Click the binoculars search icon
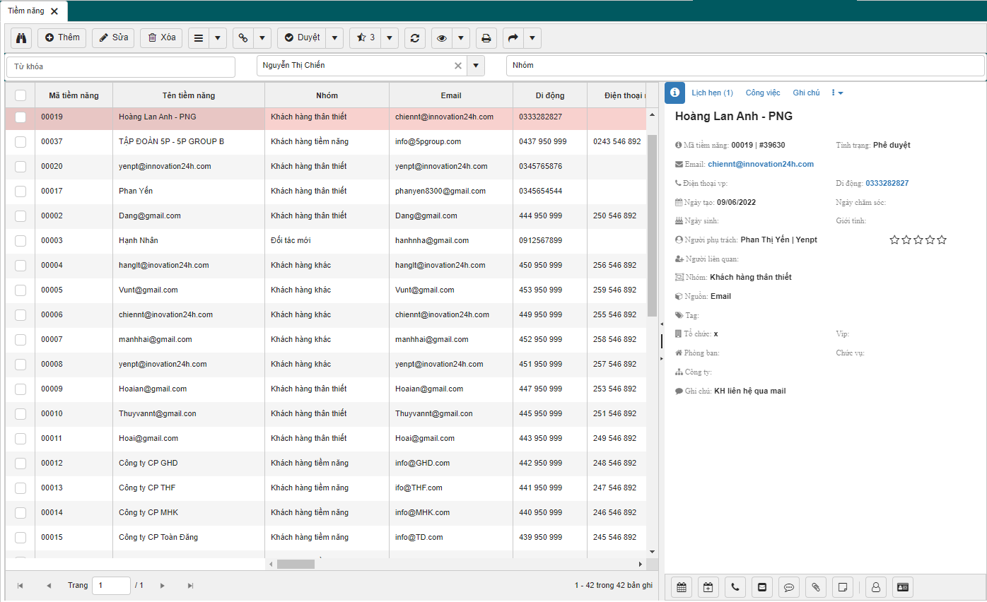 pyautogui.click(x=21, y=37)
